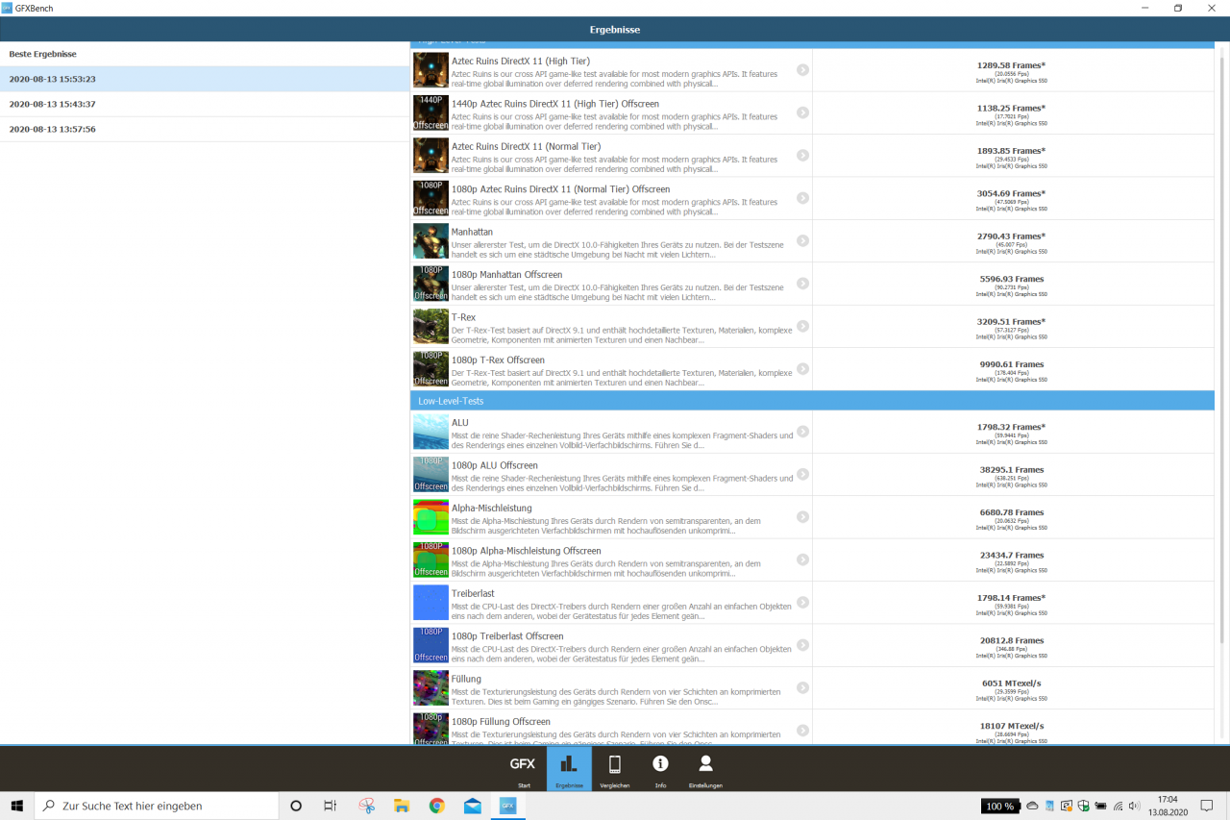1230x820 pixels.
Task: Launch Snip & Sketch from taskbar
Action: point(366,806)
